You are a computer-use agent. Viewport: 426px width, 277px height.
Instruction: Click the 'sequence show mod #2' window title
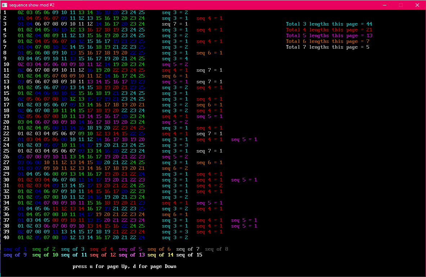pyautogui.click(x=32, y=5)
